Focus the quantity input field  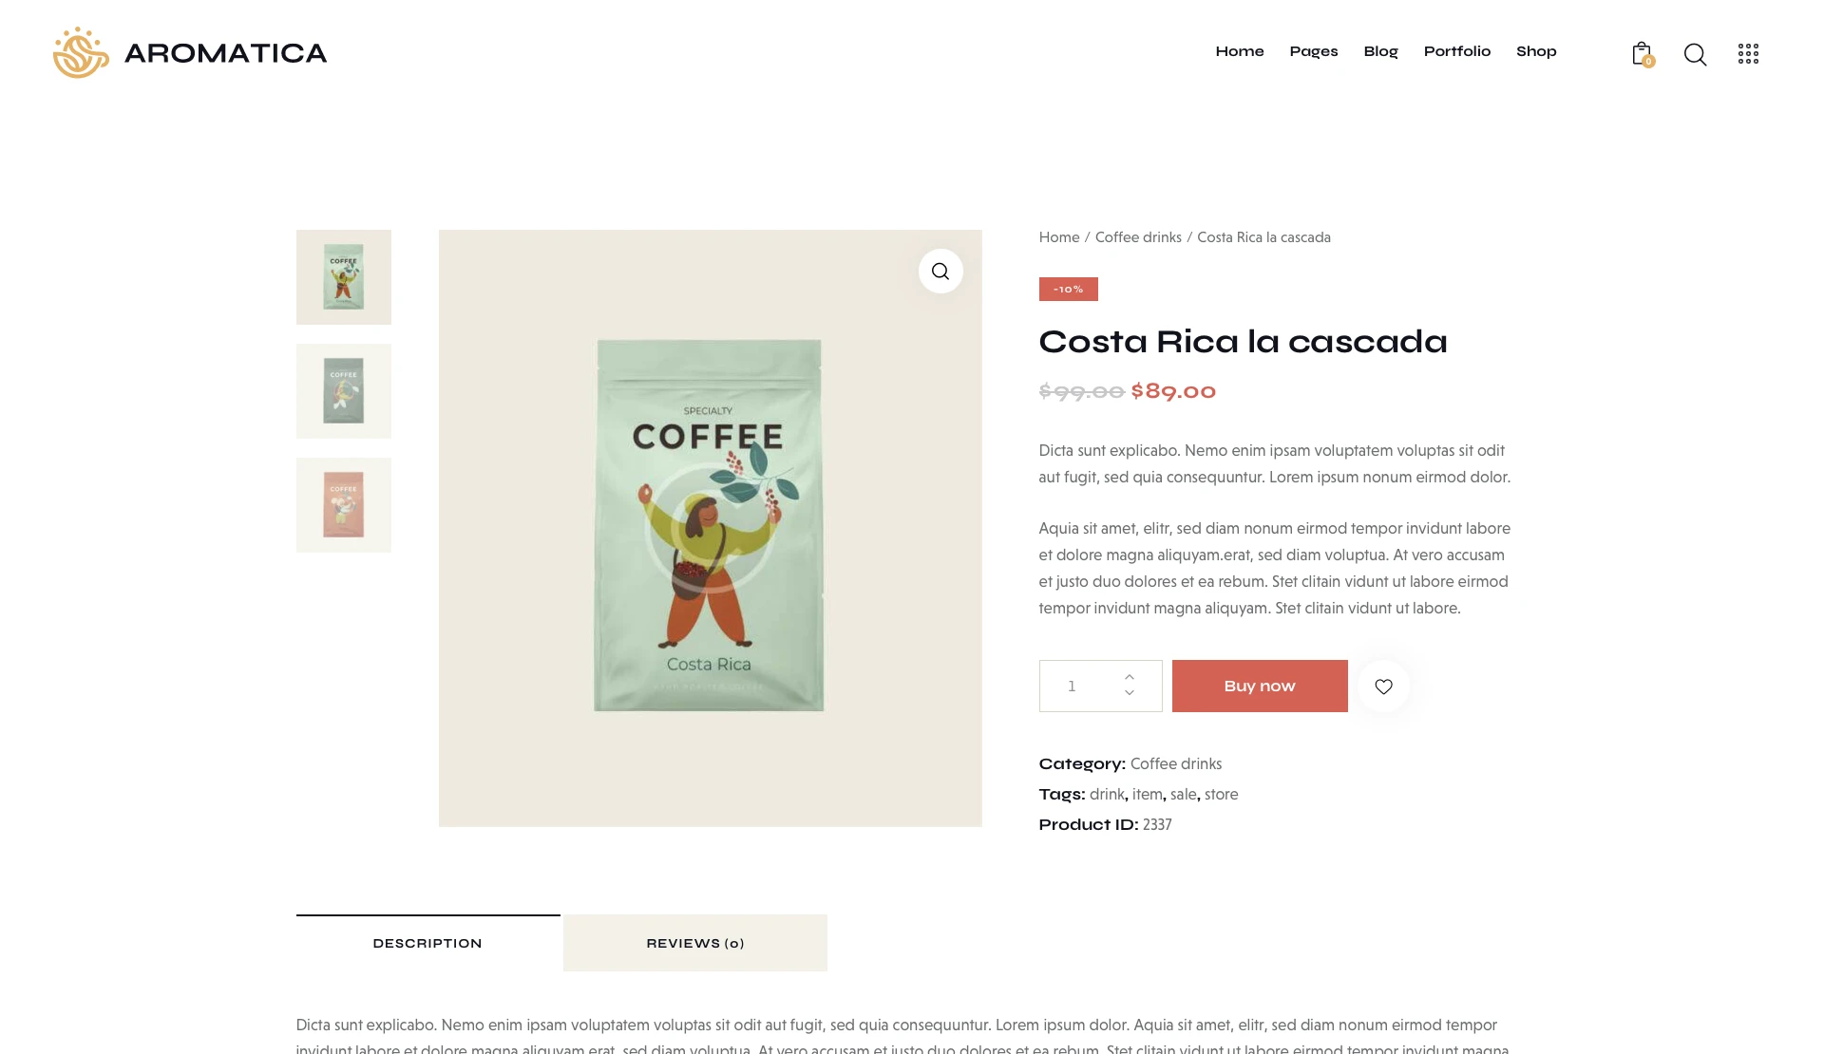click(1081, 686)
